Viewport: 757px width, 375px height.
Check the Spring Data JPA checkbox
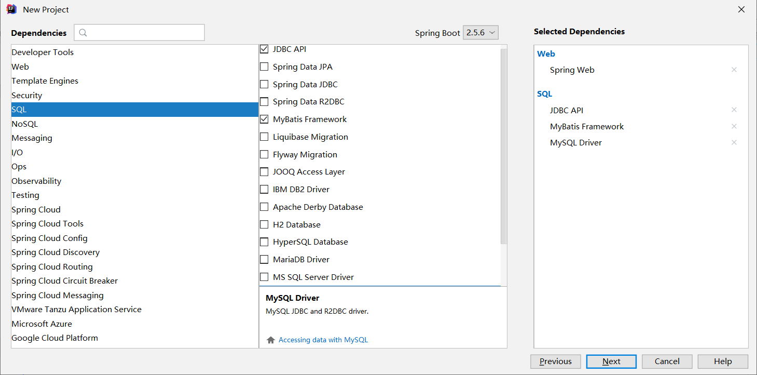264,66
